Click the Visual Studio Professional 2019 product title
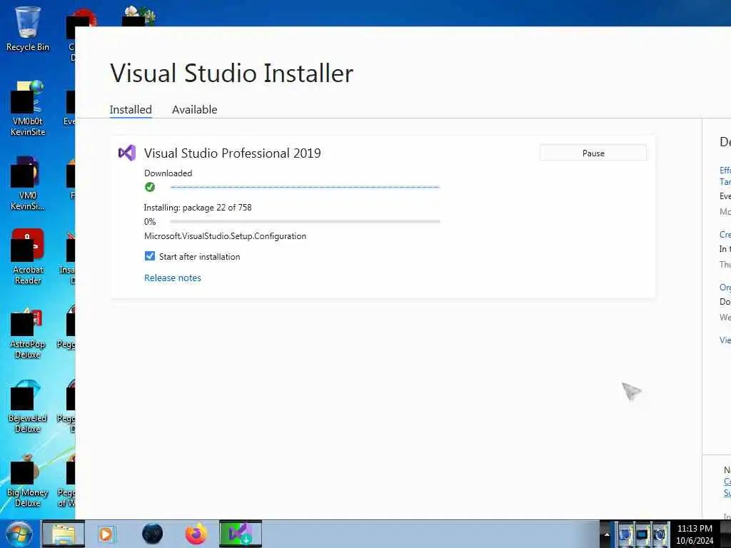The height and width of the screenshot is (548, 731). (x=232, y=153)
